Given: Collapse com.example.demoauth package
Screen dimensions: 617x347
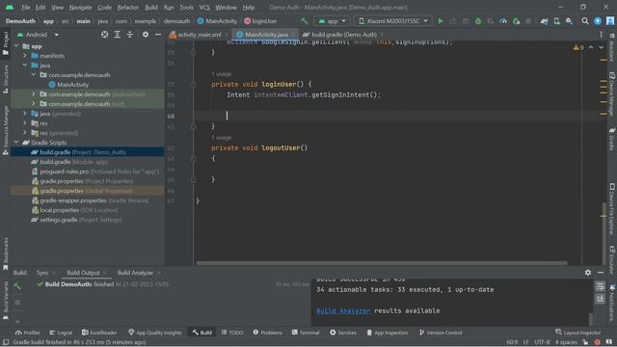Looking at the screenshot, I should coord(34,75).
